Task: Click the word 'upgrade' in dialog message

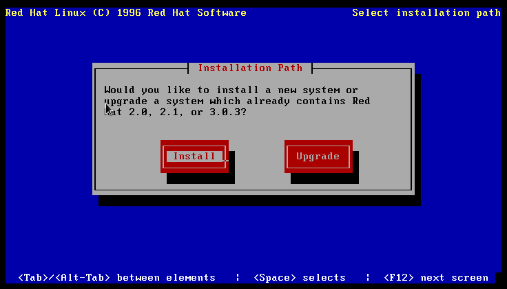Action: pos(125,101)
